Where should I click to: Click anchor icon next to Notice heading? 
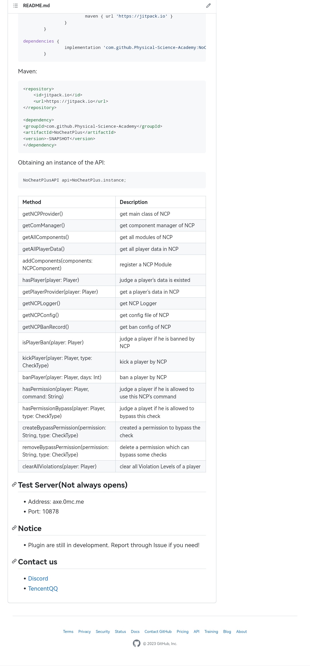pos(14,528)
